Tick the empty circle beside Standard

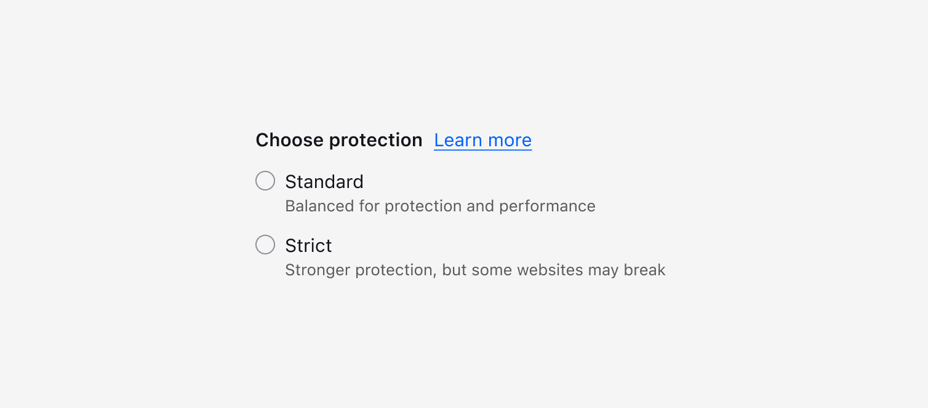265,181
